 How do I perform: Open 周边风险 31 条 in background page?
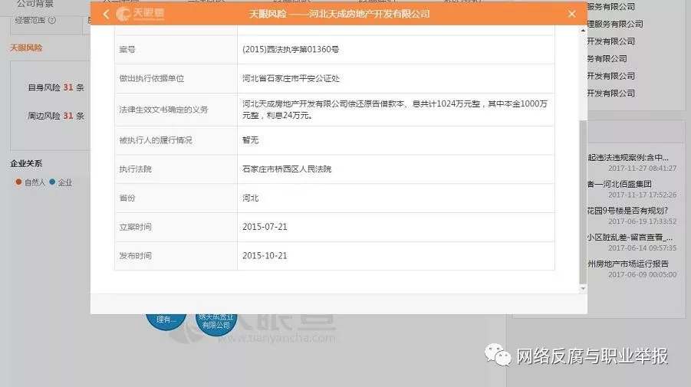coord(56,116)
